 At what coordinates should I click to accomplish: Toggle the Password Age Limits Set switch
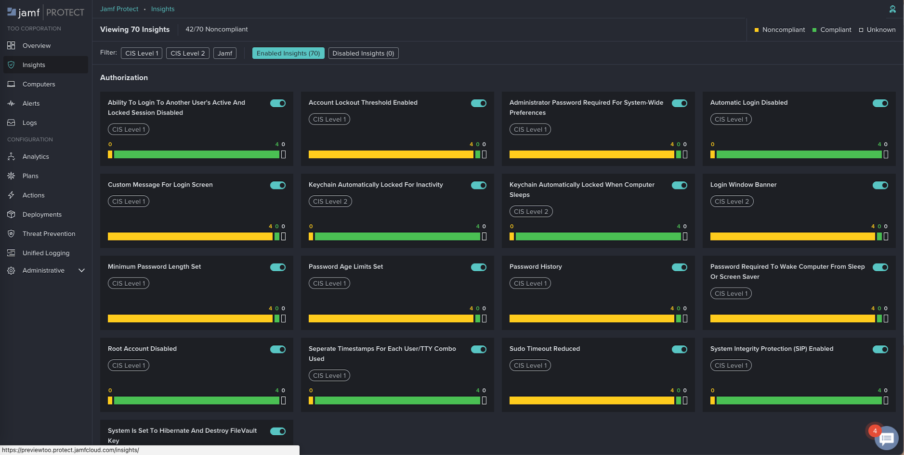click(x=479, y=267)
